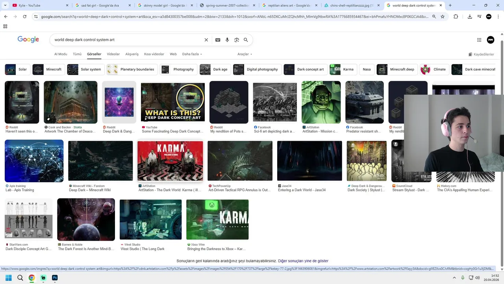
Task: Switch to the sad fat girl tab
Action: (102, 6)
